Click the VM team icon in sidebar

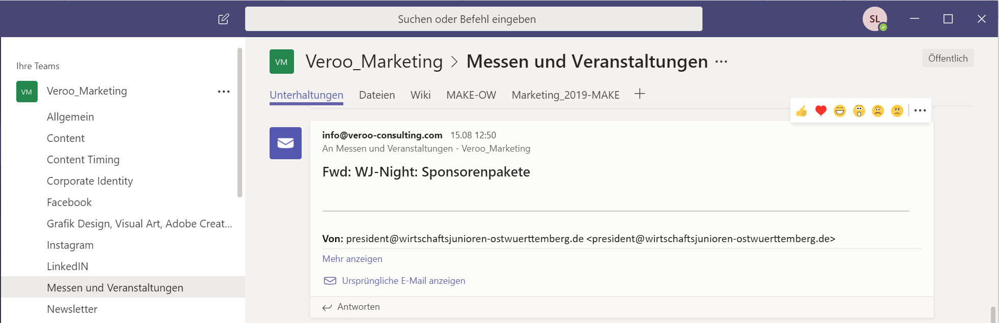(27, 92)
